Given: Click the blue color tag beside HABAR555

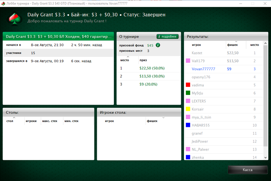Looking at the screenshot, I should [x=188, y=125].
